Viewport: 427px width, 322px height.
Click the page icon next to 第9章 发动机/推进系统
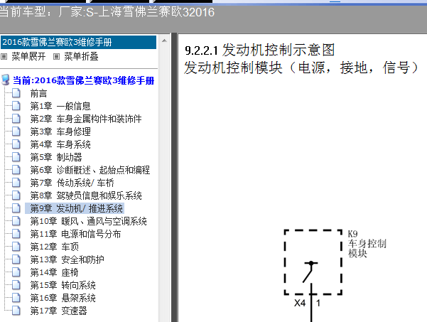click(x=16, y=208)
